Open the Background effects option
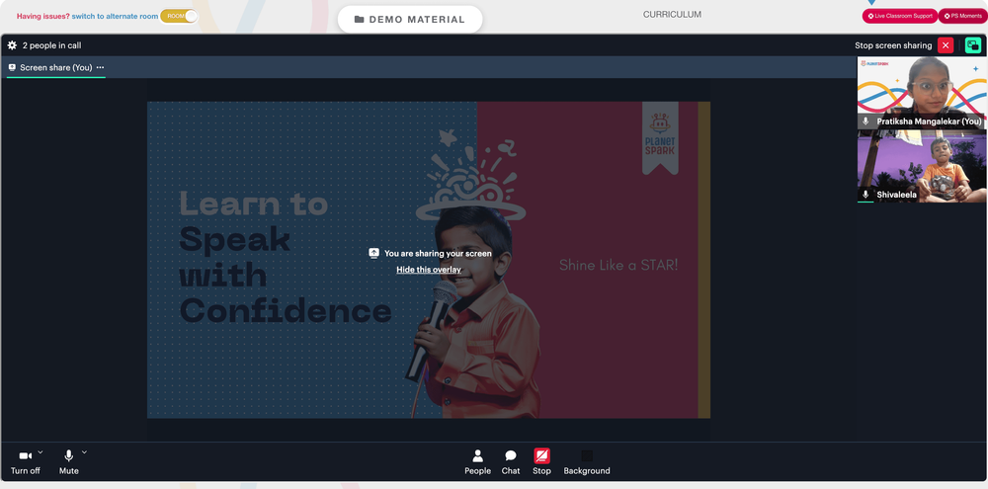The width and height of the screenshot is (988, 489). pos(587,462)
